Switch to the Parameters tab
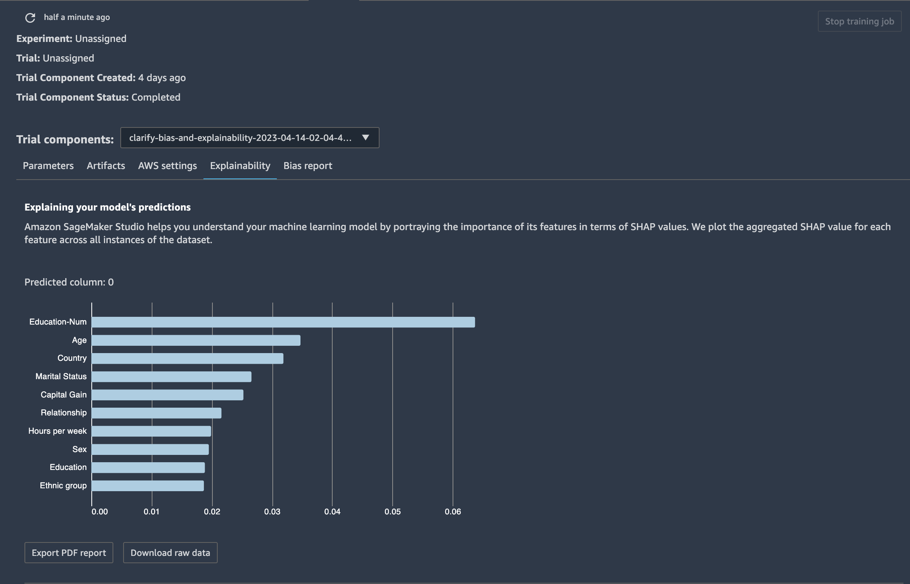This screenshot has height=584, width=910. click(48, 166)
